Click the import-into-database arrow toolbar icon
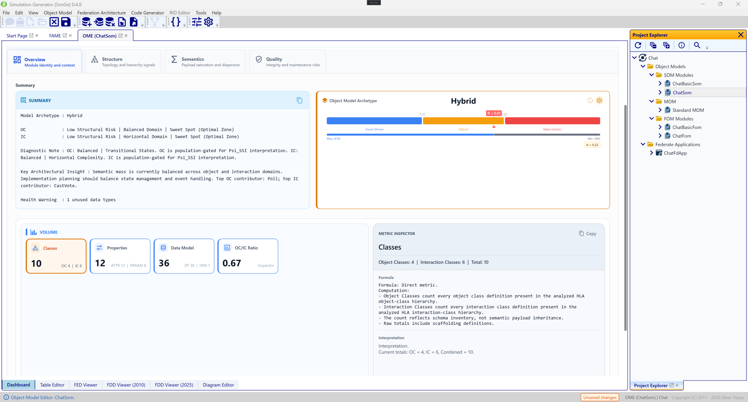748x402 pixels. (x=99, y=22)
